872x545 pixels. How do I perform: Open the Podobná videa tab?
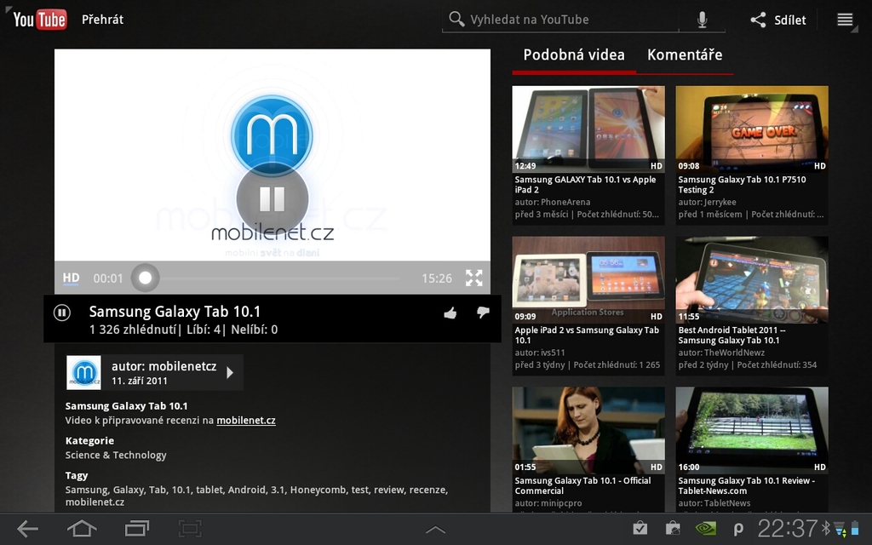(x=571, y=54)
